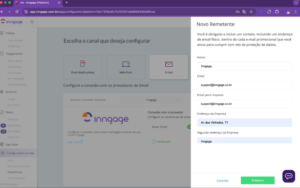Click the browser profile avatar
This screenshot has height=188, width=300.
coord(288,12)
